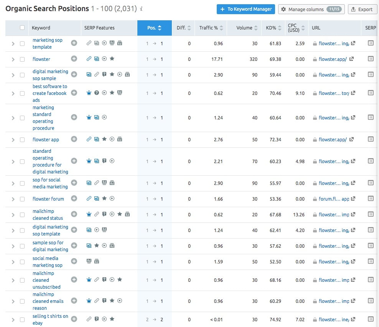Click info icon beside Organic Search Positions title
The width and height of the screenshot is (379, 327).
[142, 9]
